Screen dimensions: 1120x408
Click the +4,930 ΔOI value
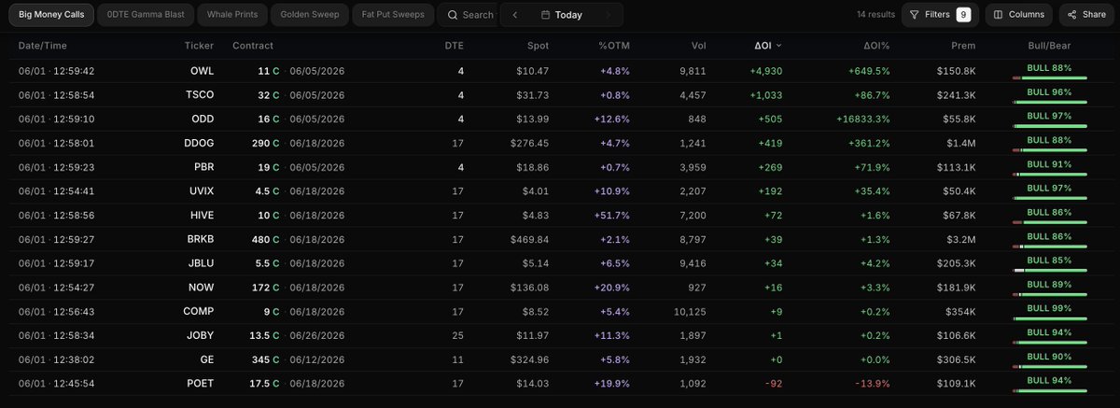tap(766, 71)
